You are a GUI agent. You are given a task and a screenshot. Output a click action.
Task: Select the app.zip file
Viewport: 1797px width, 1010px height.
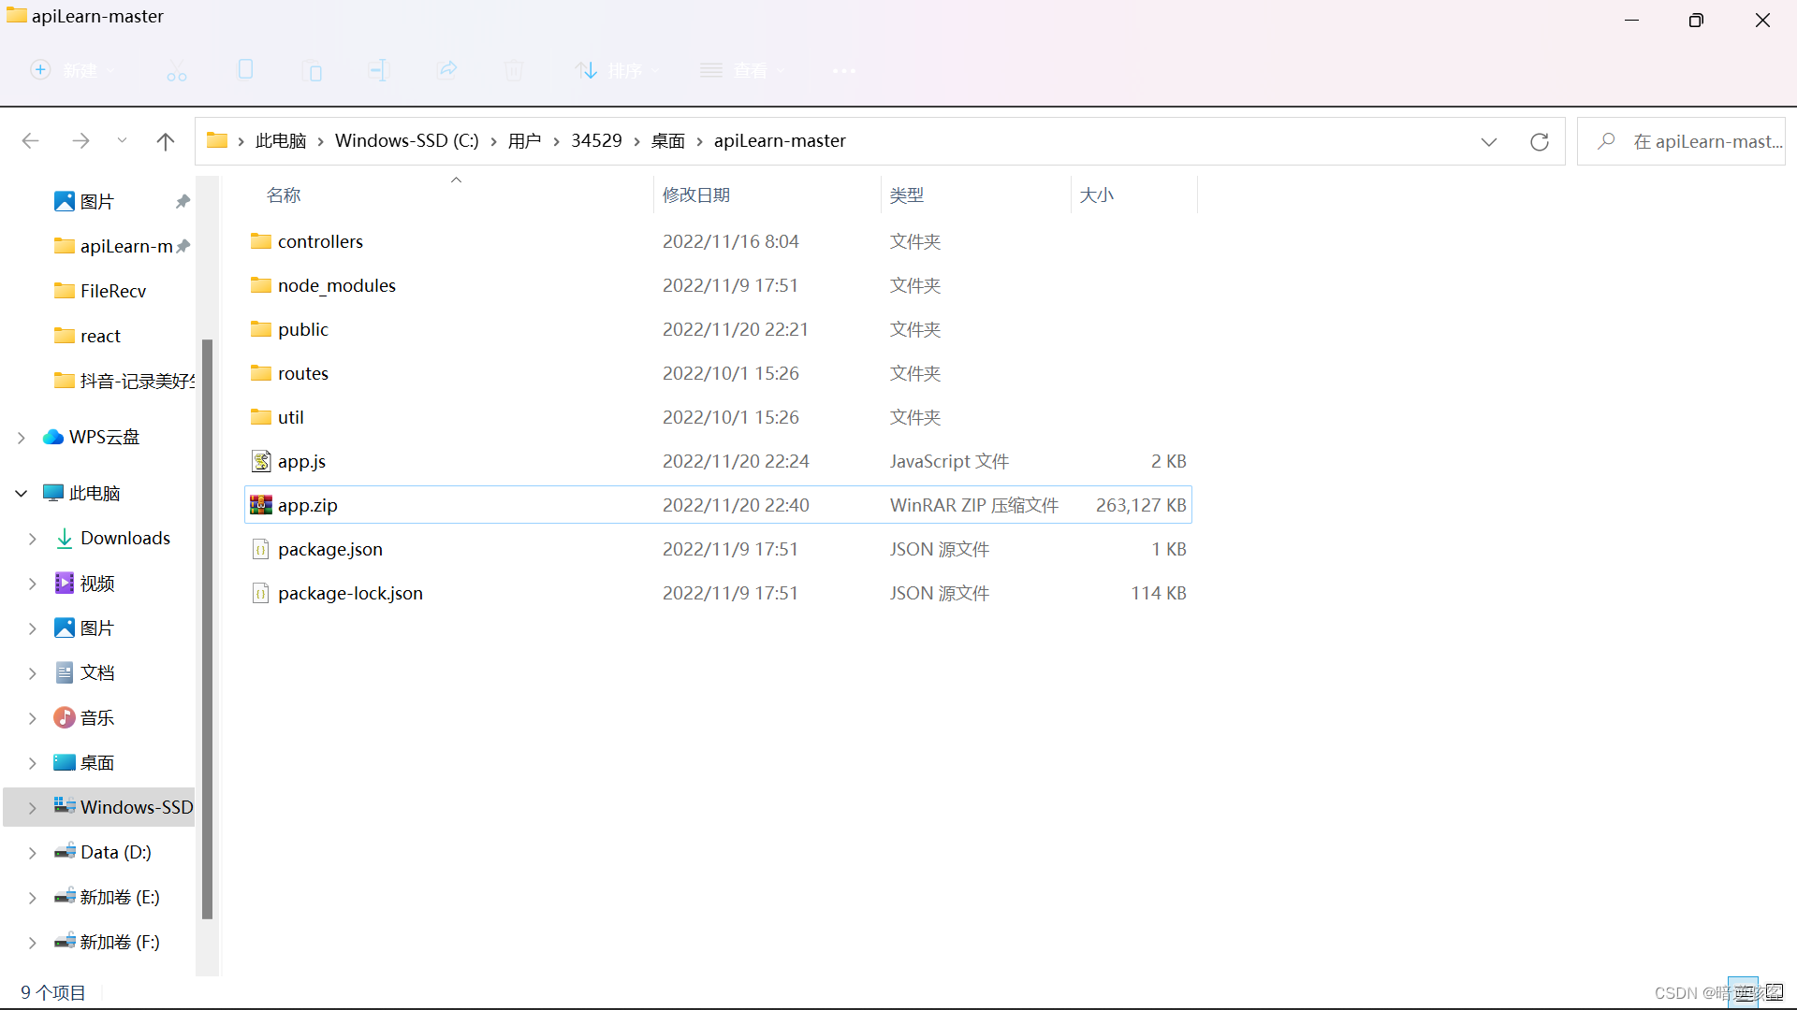(308, 506)
